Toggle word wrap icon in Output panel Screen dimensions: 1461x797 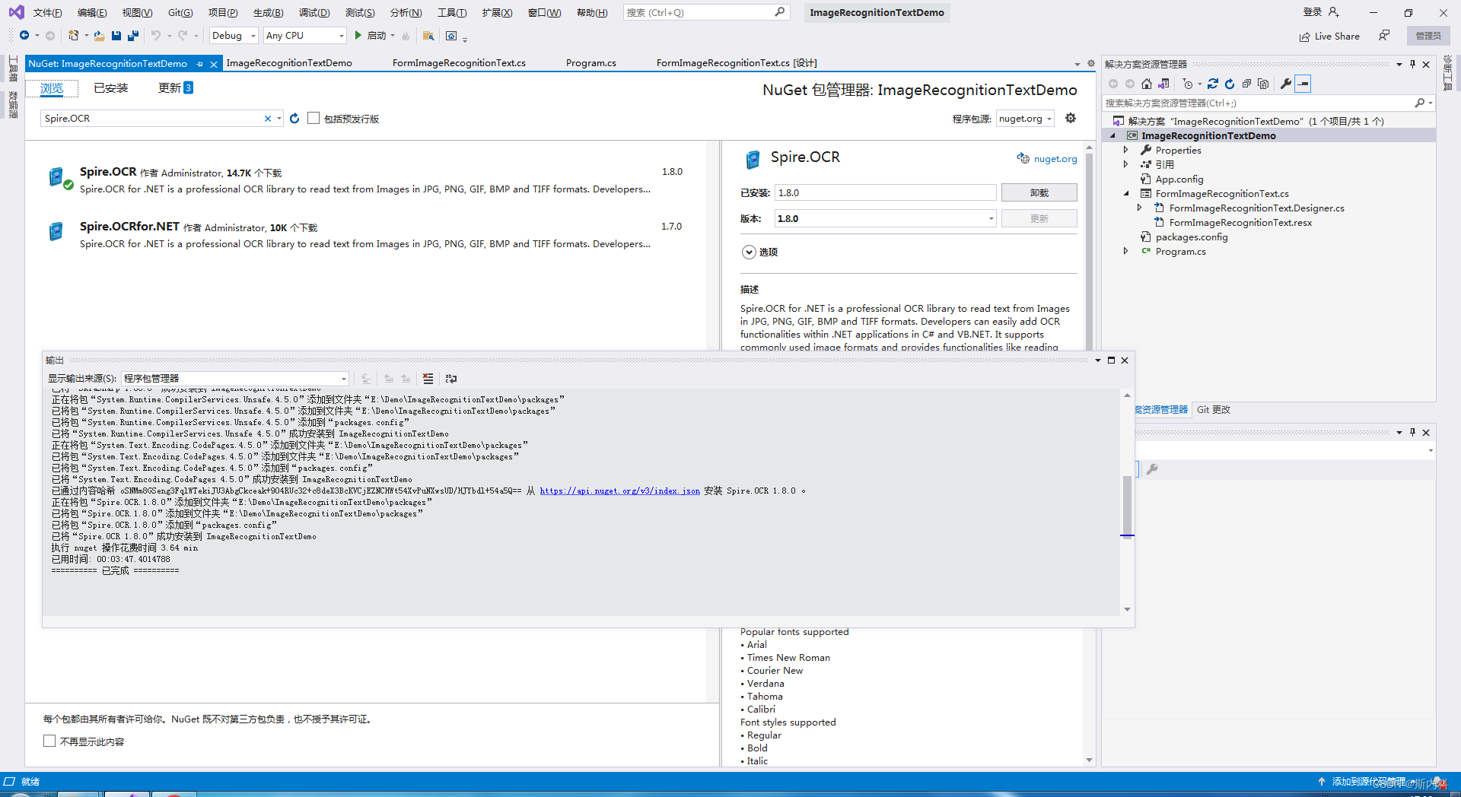(451, 379)
